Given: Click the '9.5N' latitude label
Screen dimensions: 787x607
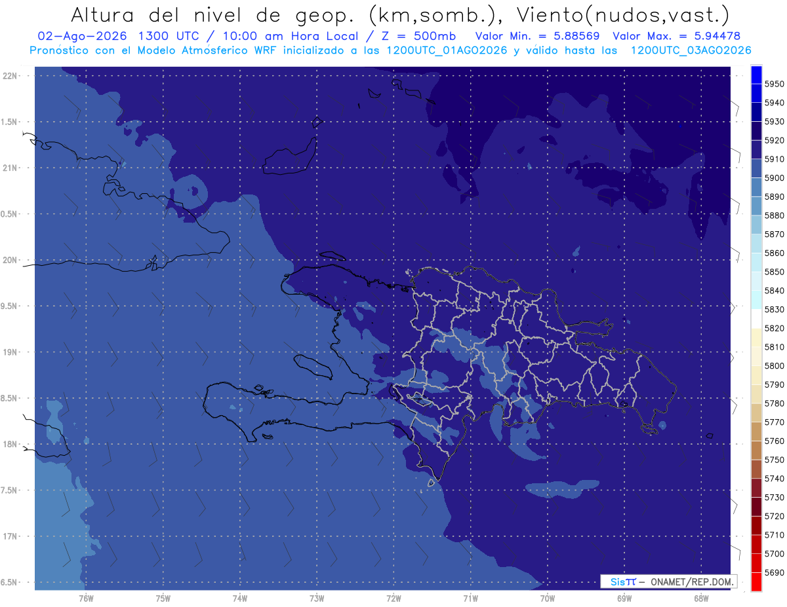Looking at the screenshot, I should tap(10, 306).
